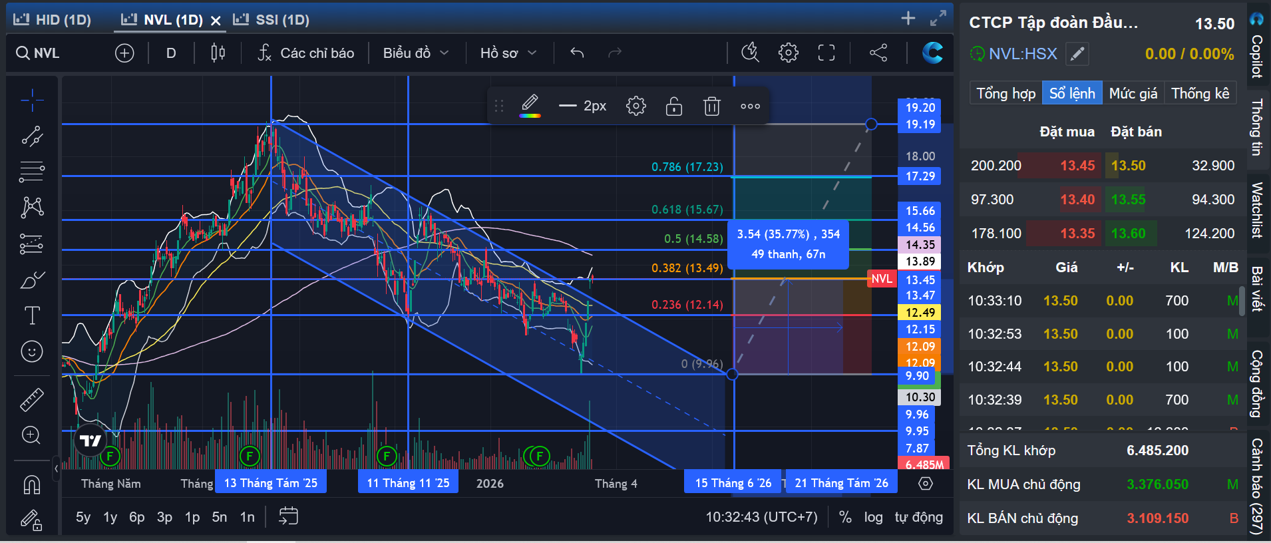Share the chart

(878, 53)
